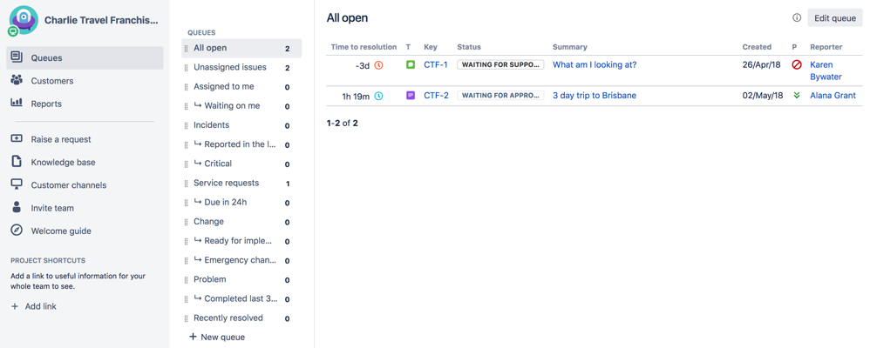Open the Critical incidents sub-queue
This screenshot has width=870, height=348.
[218, 164]
